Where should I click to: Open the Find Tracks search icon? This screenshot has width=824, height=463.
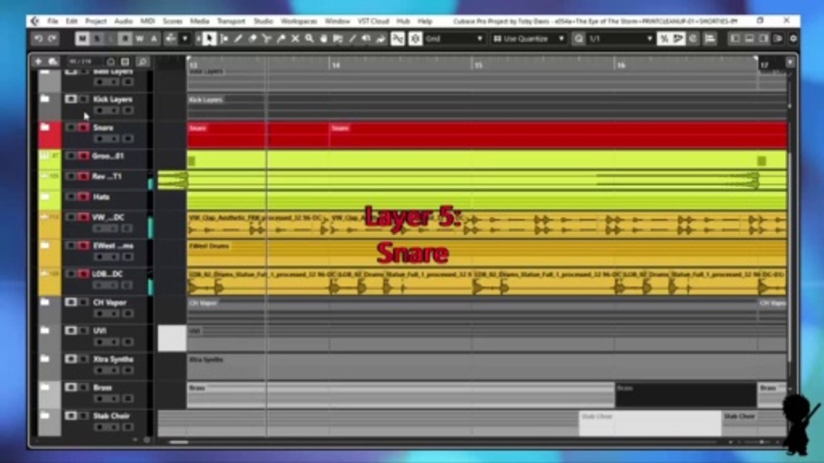pyautogui.click(x=142, y=62)
